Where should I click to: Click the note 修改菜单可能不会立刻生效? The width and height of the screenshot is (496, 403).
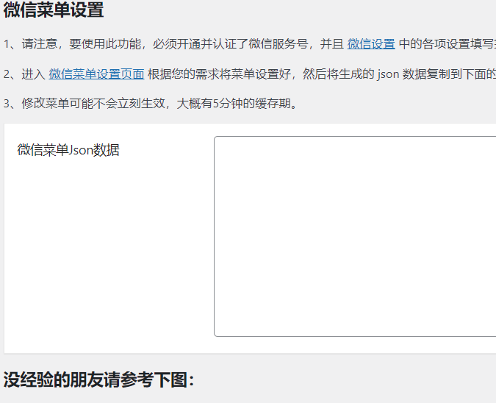tap(93, 104)
